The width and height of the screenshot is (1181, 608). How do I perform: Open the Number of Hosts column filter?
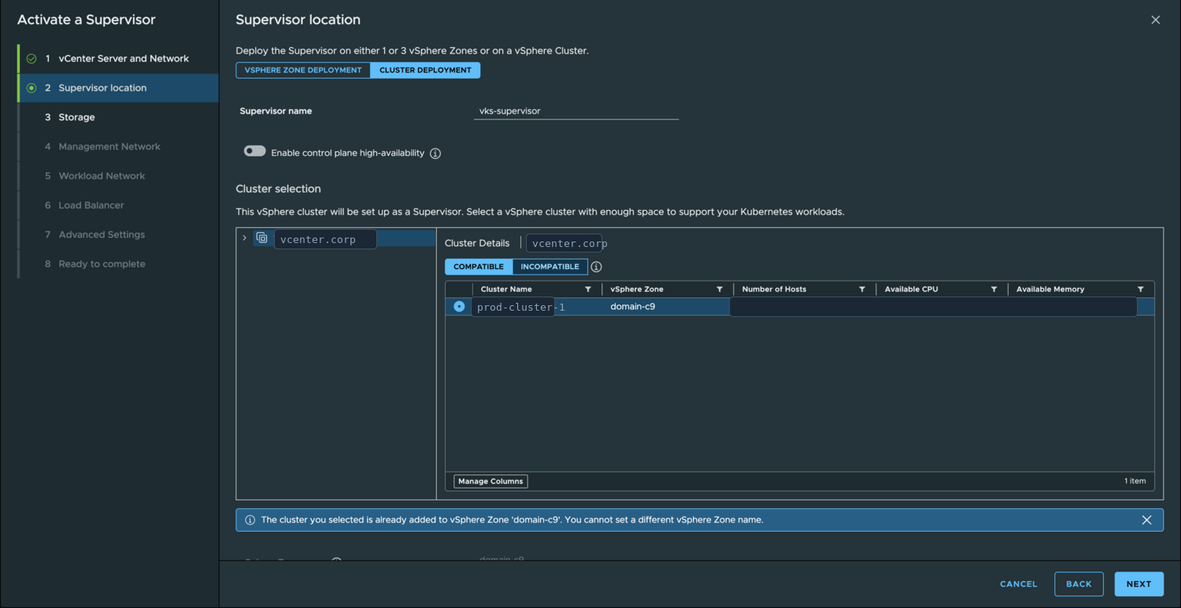click(x=862, y=289)
